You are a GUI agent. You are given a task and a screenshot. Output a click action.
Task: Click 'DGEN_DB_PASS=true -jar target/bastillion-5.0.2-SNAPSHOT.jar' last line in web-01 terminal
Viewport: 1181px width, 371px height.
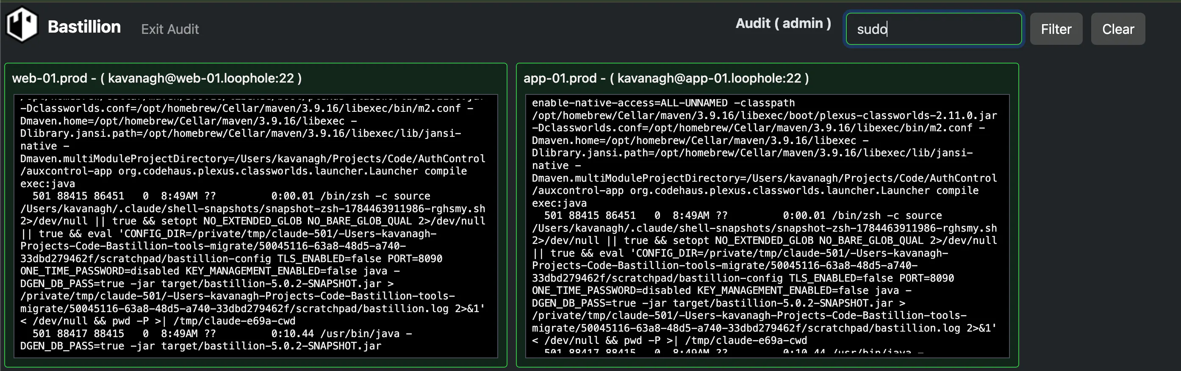pos(200,346)
